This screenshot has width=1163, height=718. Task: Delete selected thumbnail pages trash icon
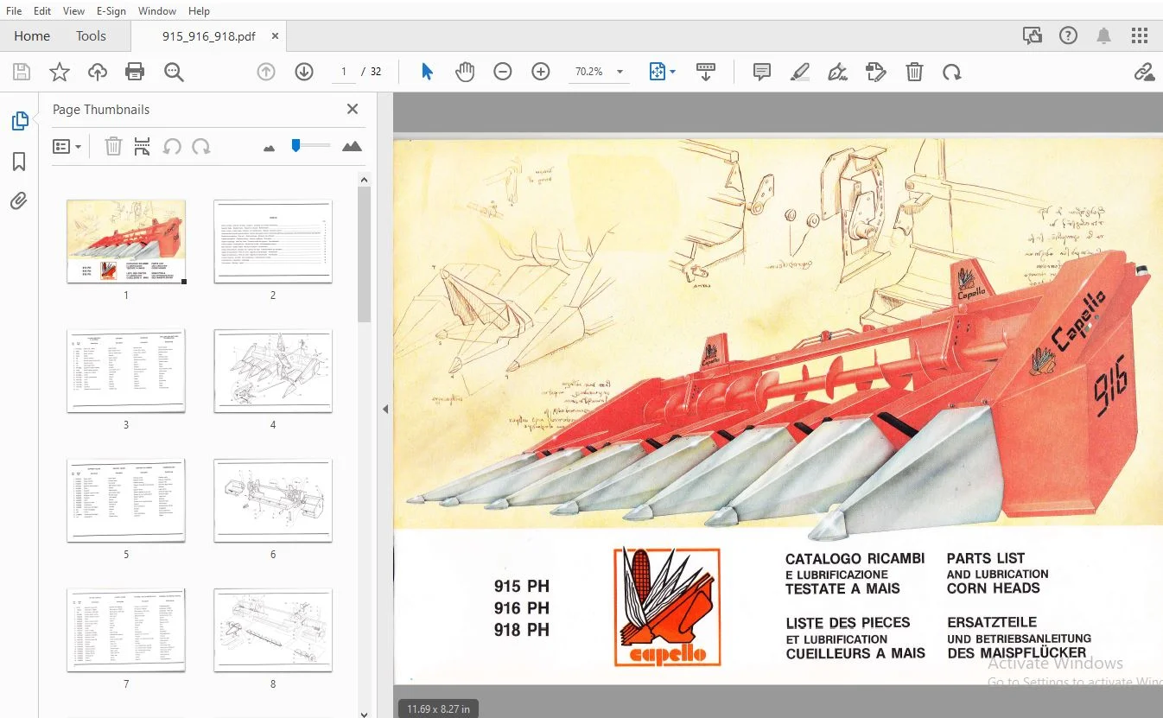pyautogui.click(x=113, y=146)
